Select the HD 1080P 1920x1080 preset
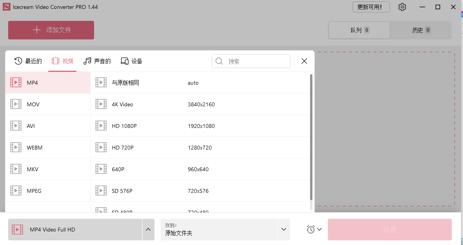Image resolution: width=463 pixels, height=245 pixels. coord(200,126)
